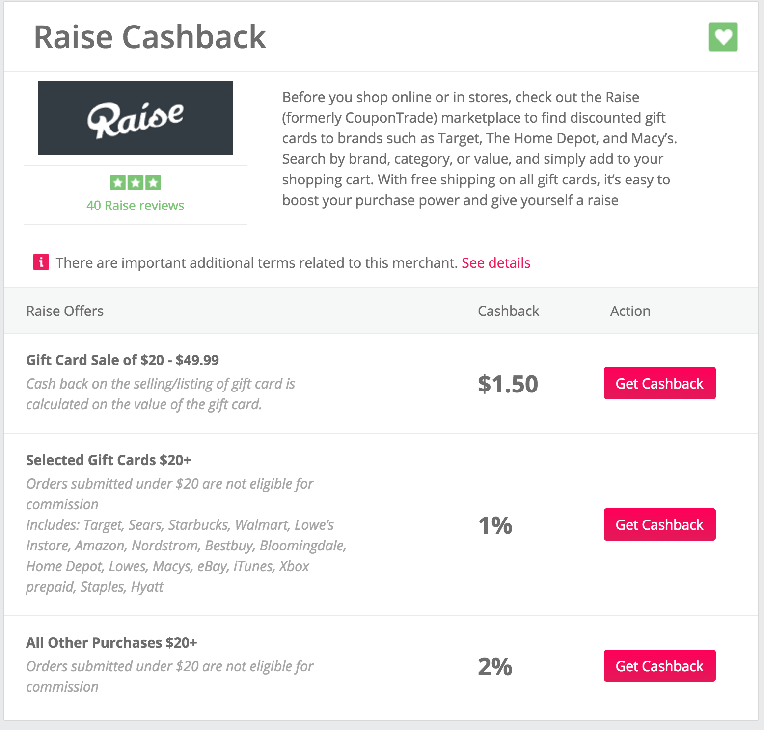Select the Gift Card Sale of $20 - $49.99 title
The width and height of the screenshot is (764, 730).
tap(122, 360)
